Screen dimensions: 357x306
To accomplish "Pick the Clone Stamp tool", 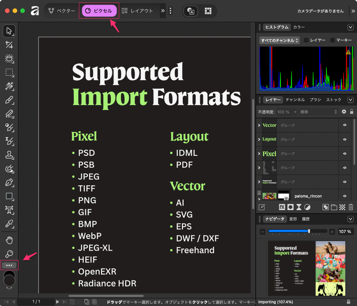I will coord(9,155).
